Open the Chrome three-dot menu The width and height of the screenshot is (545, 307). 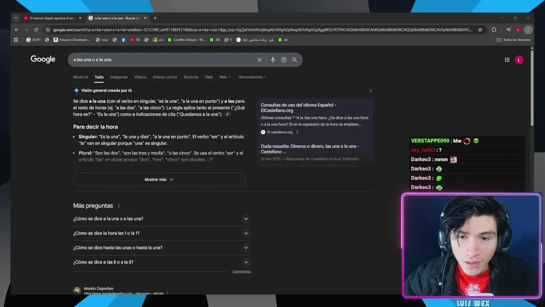point(528,29)
